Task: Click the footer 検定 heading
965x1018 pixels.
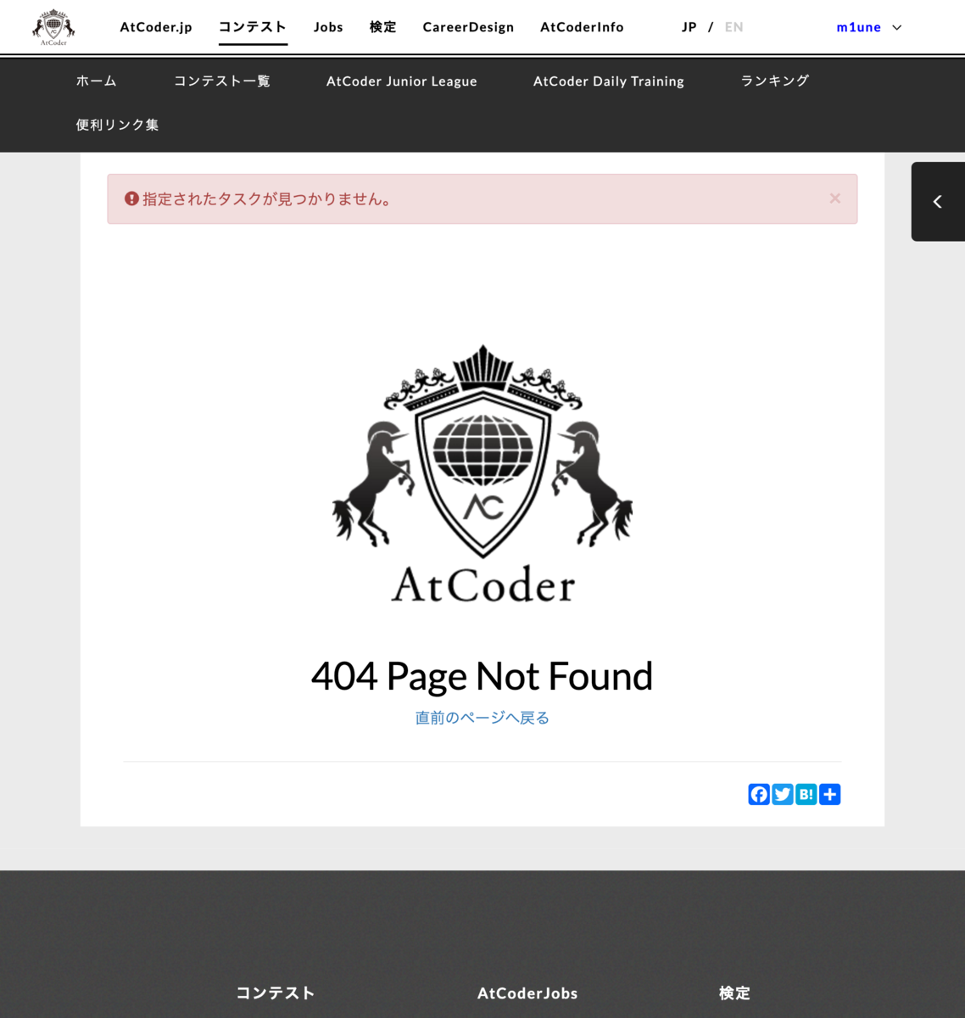Action: pos(734,993)
